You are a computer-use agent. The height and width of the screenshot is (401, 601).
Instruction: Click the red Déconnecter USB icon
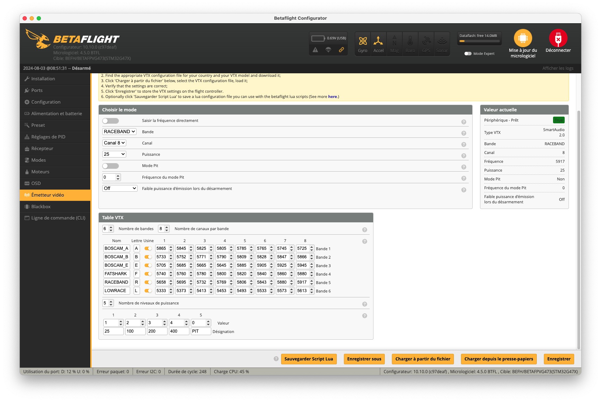coord(558,38)
